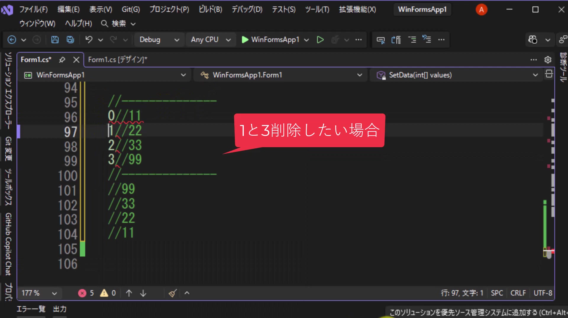Image resolution: width=568 pixels, height=318 pixels.
Task: Open the Debug configuration dropdown
Action: (159, 40)
